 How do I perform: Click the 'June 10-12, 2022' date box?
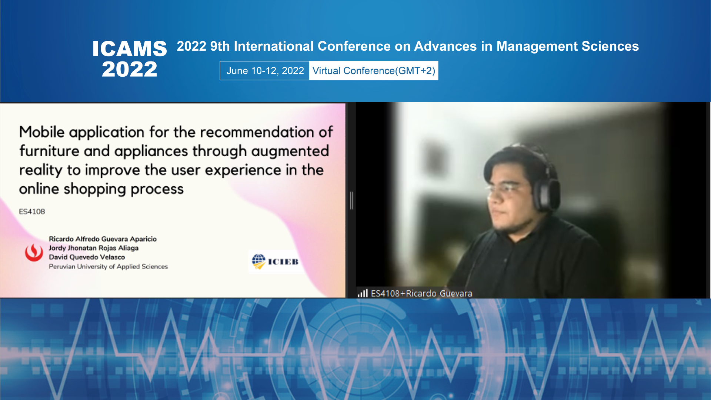265,71
